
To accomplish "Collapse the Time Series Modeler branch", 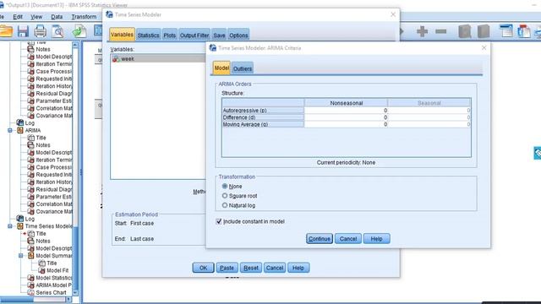I will (10, 226).
